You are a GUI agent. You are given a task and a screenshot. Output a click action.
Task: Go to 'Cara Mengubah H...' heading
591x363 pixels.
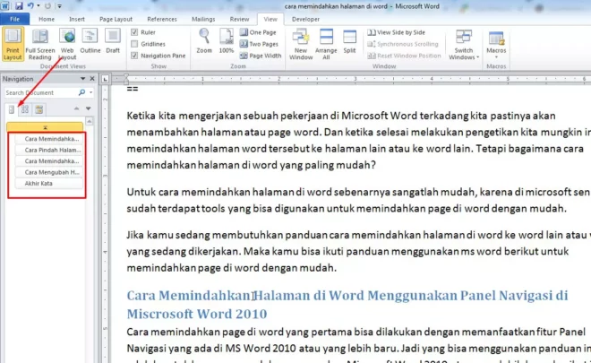click(x=48, y=172)
